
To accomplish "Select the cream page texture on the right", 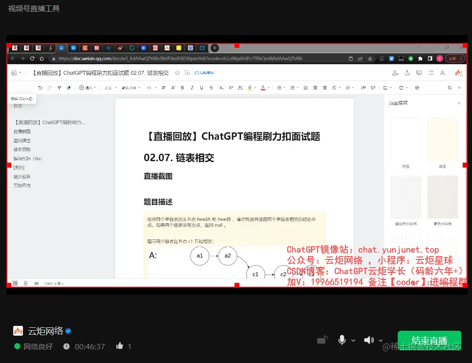I will point(443,140).
